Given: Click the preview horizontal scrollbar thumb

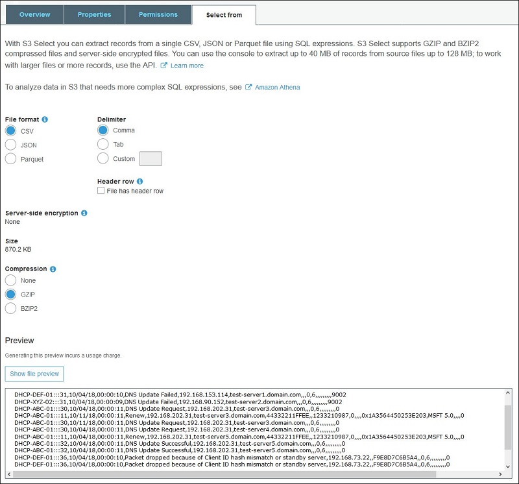Looking at the screenshot, I should [x=224, y=474].
